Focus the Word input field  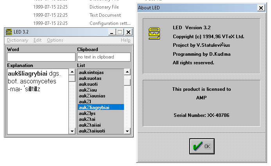41,57
